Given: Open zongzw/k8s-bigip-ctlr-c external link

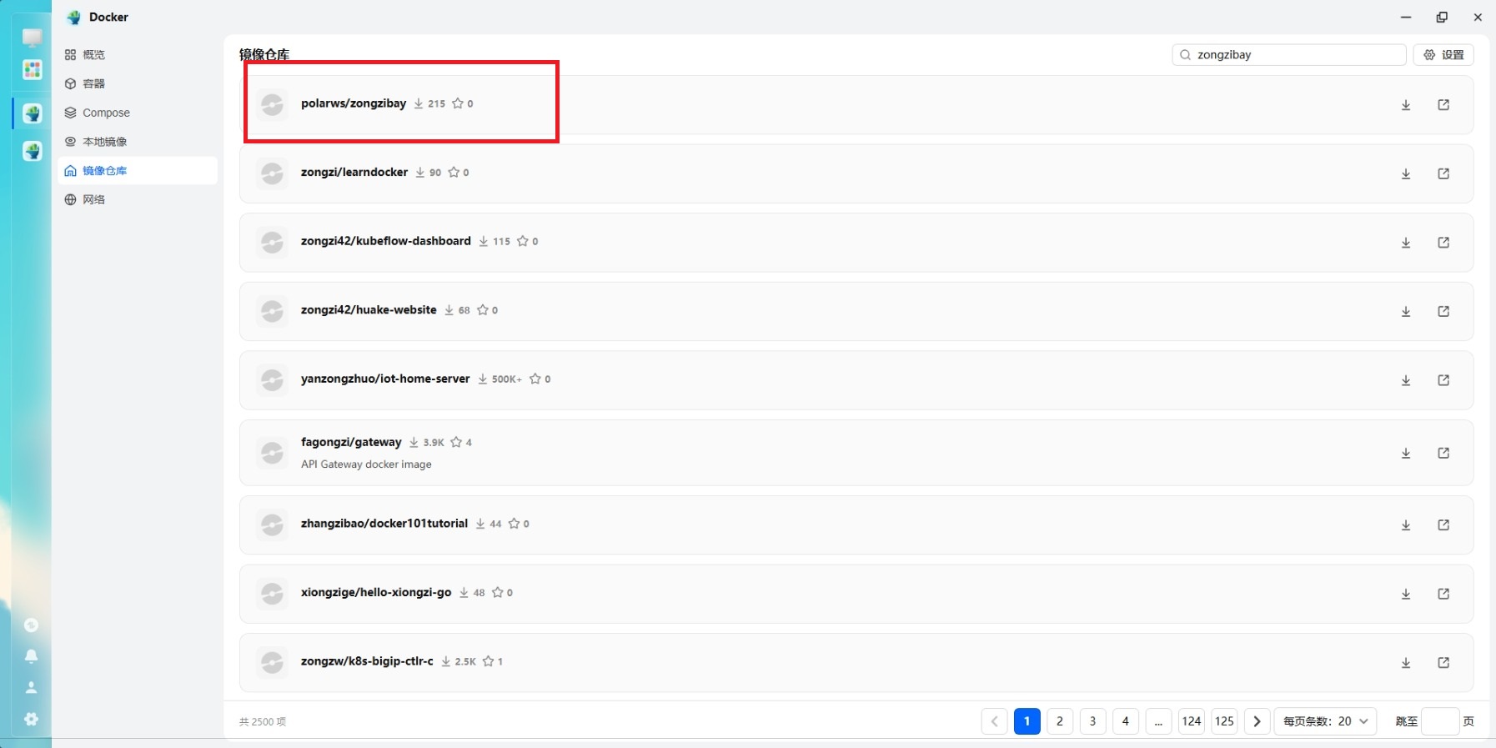Looking at the screenshot, I should 1443,663.
